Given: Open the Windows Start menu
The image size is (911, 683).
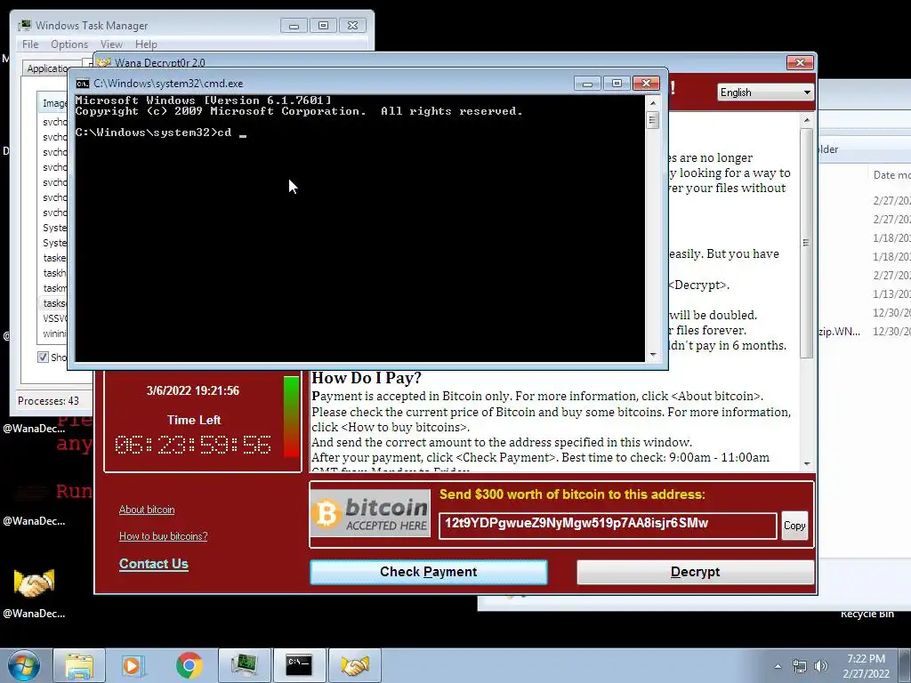Looking at the screenshot, I should coord(24,665).
